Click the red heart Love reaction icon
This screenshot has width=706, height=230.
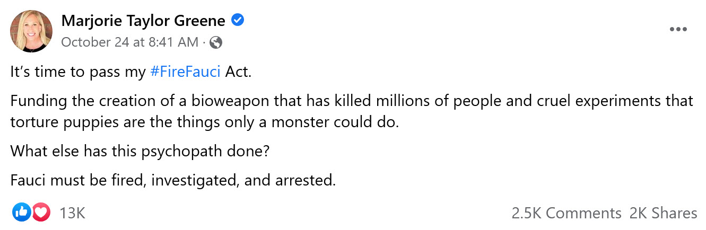(x=41, y=213)
